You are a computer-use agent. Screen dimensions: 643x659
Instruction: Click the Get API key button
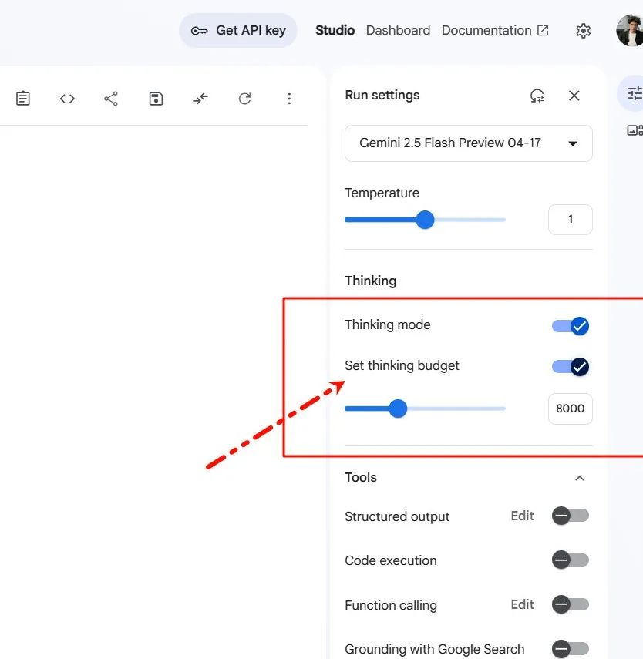tap(238, 31)
